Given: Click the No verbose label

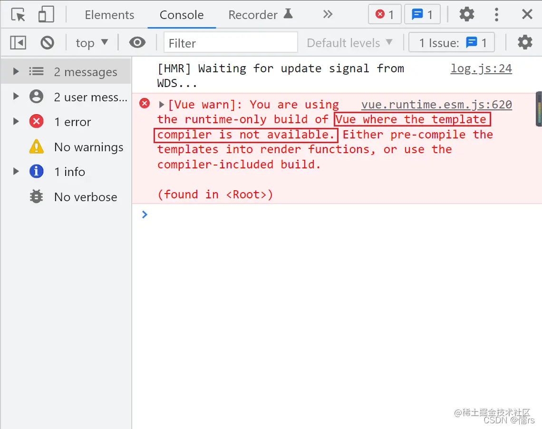Looking at the screenshot, I should (x=86, y=197).
